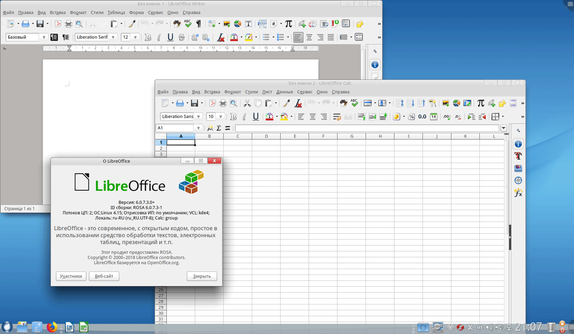574x334 pixels.
Task: Click the Format as Percent icon
Action: pos(411,117)
